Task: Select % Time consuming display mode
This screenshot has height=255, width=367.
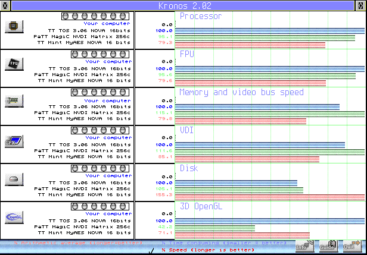Action: coord(224,243)
